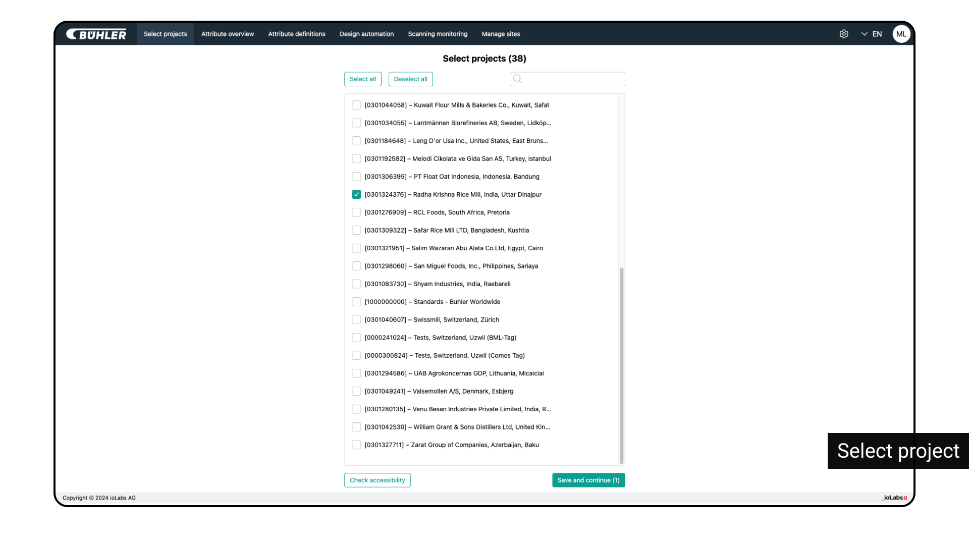This screenshot has width=969, height=545.
Task: Switch to Design automation tab
Action: [366, 34]
